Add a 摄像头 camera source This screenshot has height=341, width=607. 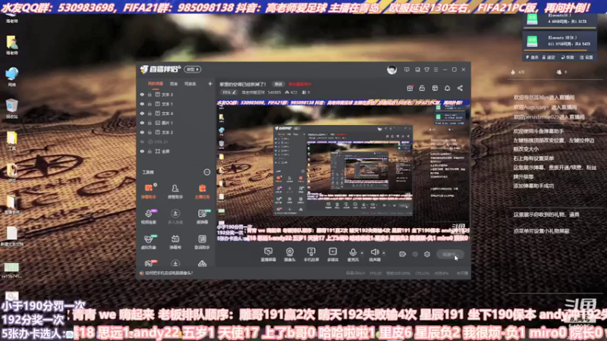click(290, 255)
